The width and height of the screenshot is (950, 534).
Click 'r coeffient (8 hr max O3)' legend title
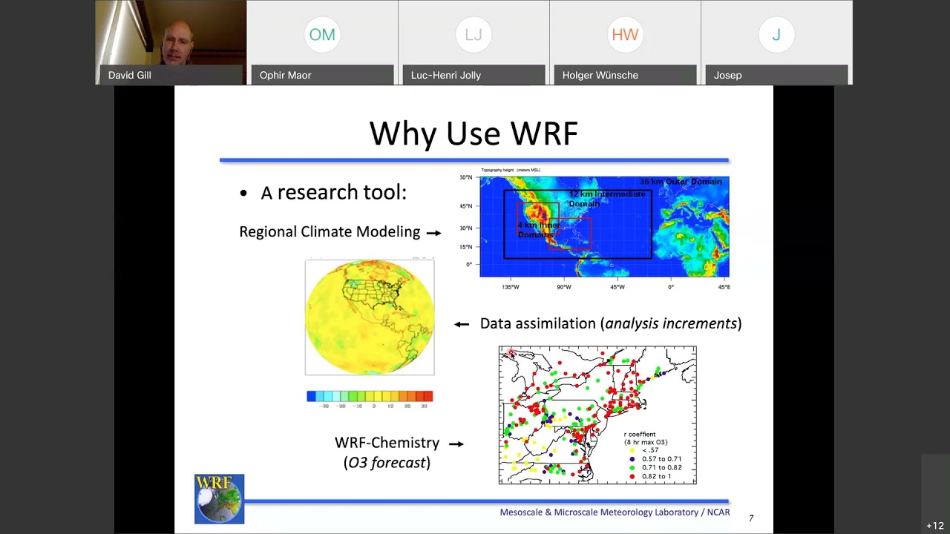coord(646,438)
